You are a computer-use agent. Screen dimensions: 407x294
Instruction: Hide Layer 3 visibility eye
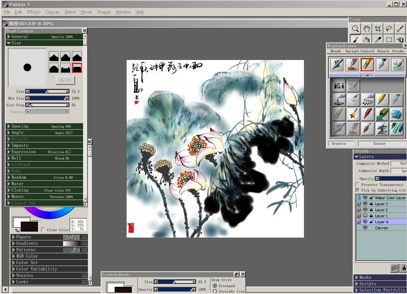click(x=365, y=204)
